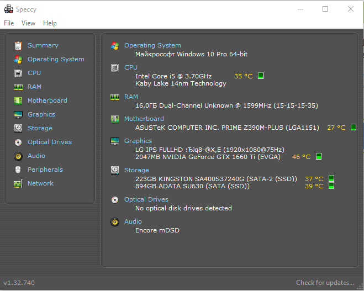
Task: Click the motherboard temperature indicator icon
Action: (354, 127)
